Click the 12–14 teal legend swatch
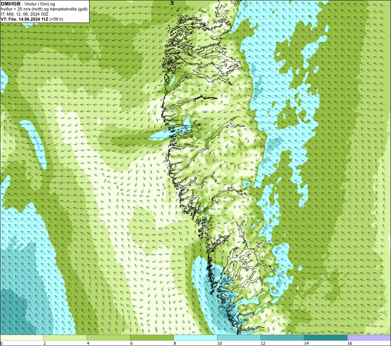Image resolution: width=391 pixels, height=346 pixels. [x=282, y=337]
